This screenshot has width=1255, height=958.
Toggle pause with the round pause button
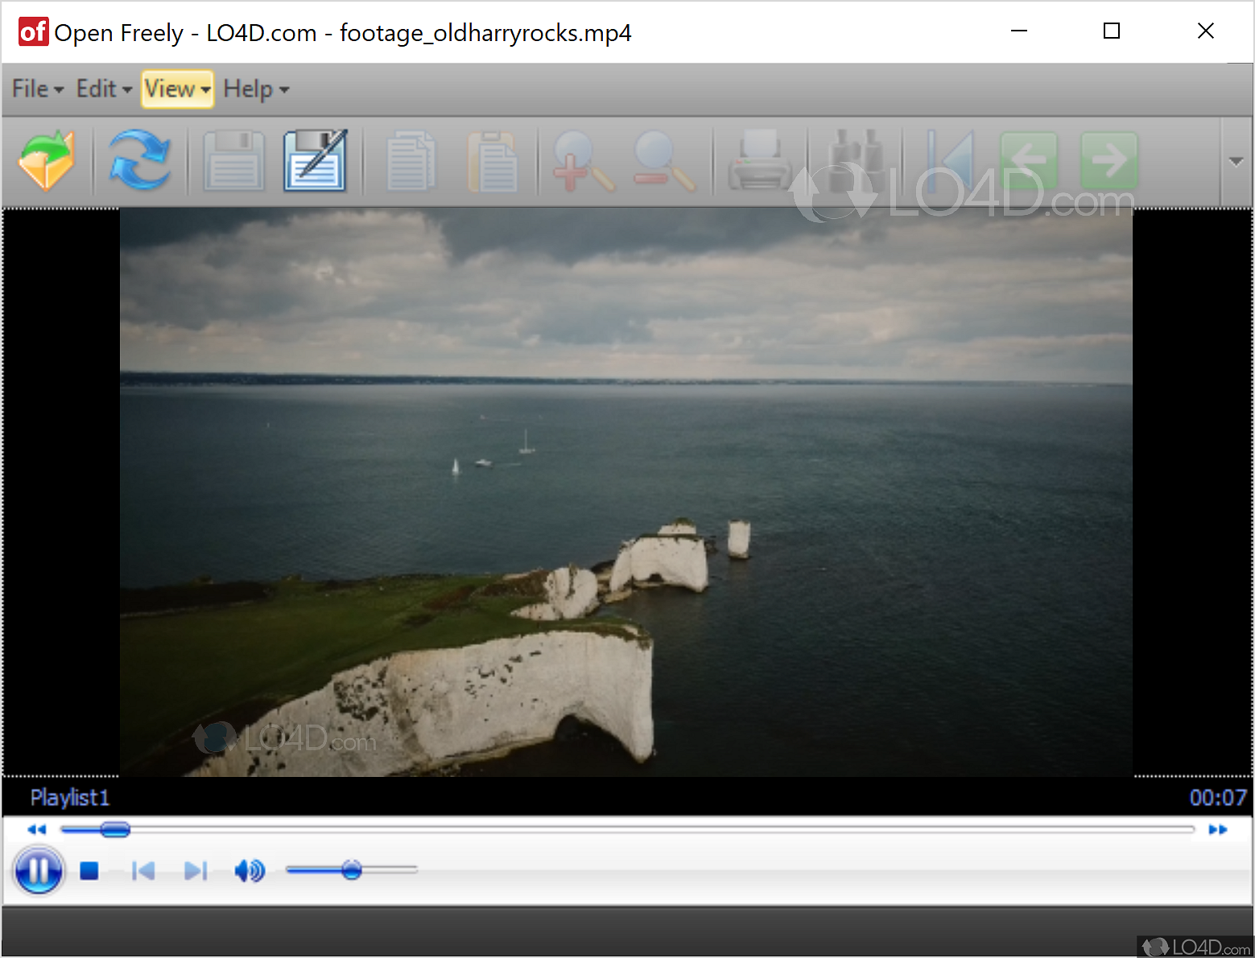coord(38,870)
